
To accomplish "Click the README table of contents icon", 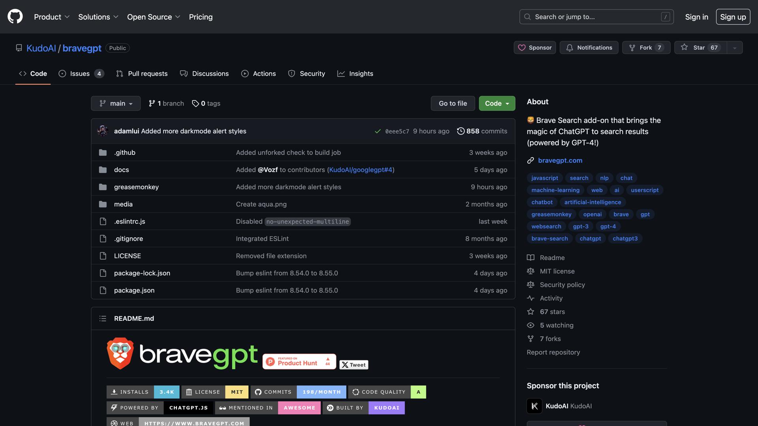I will (103, 318).
